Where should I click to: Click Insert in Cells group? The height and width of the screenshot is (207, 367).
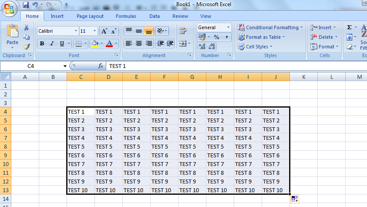coord(323,27)
